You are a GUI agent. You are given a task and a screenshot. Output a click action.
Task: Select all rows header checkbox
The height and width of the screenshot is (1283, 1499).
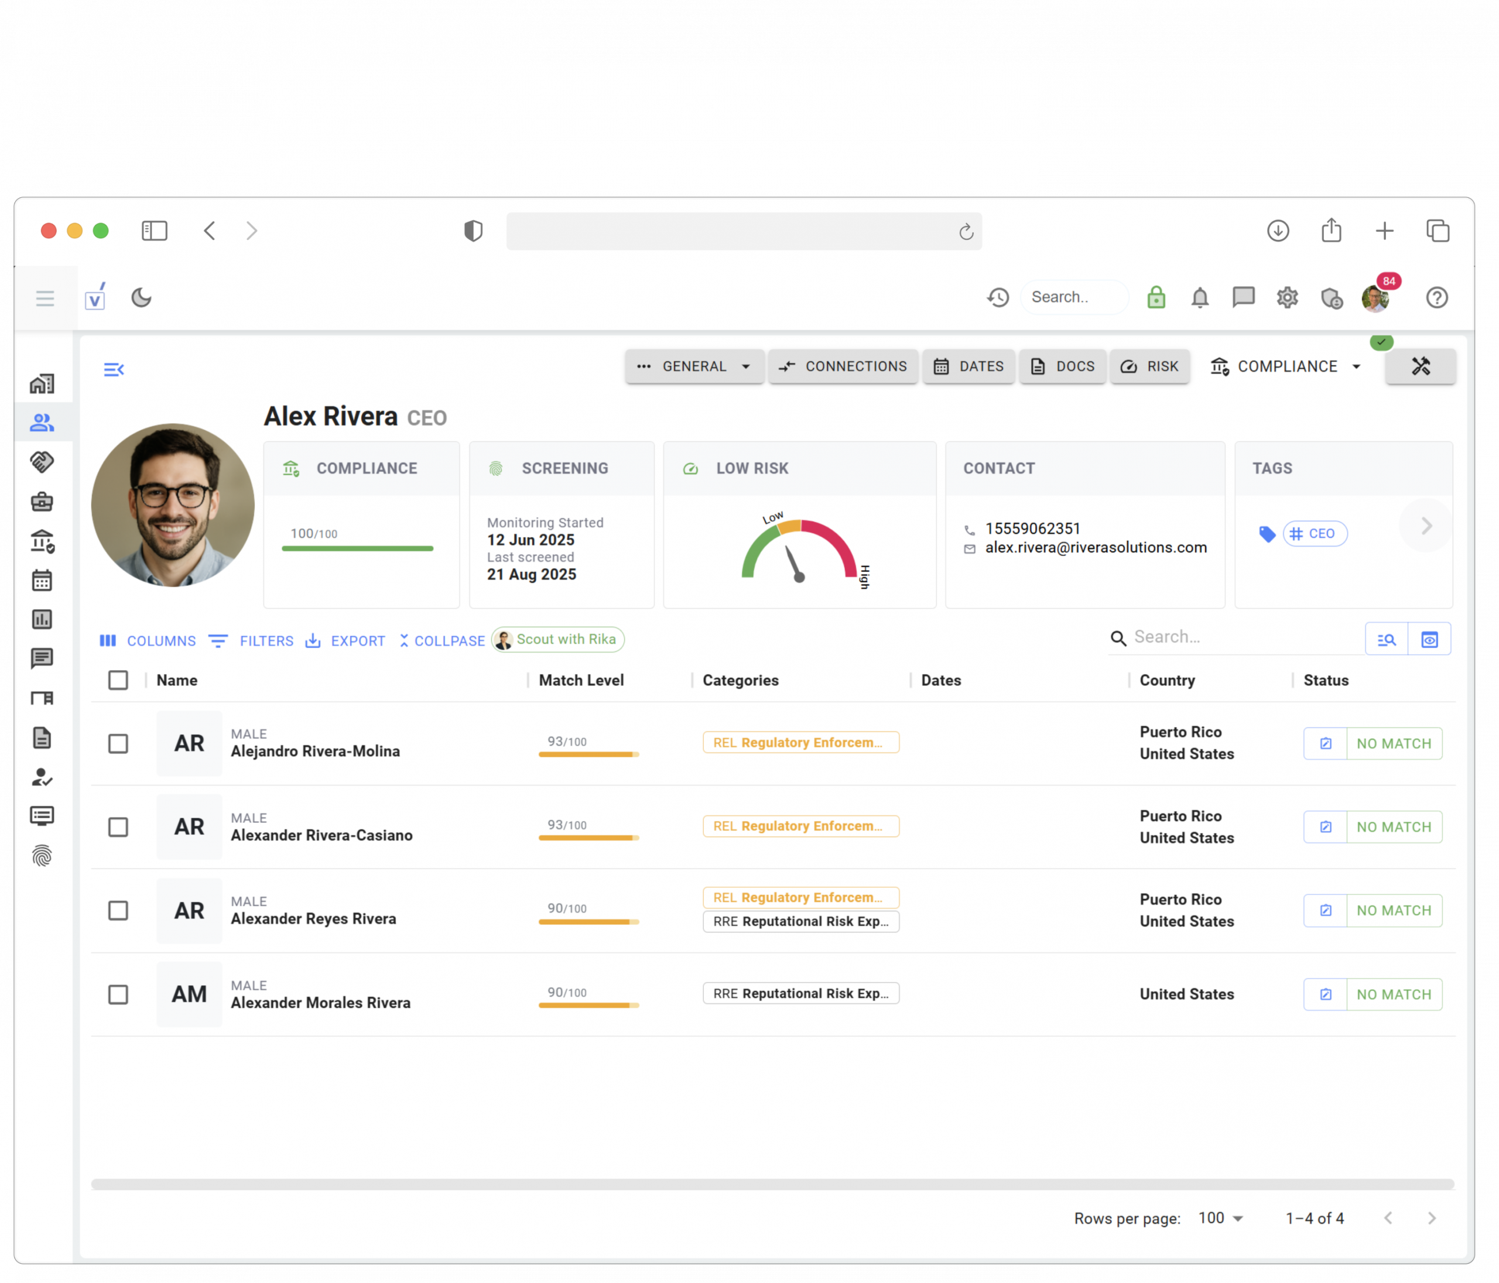118,680
